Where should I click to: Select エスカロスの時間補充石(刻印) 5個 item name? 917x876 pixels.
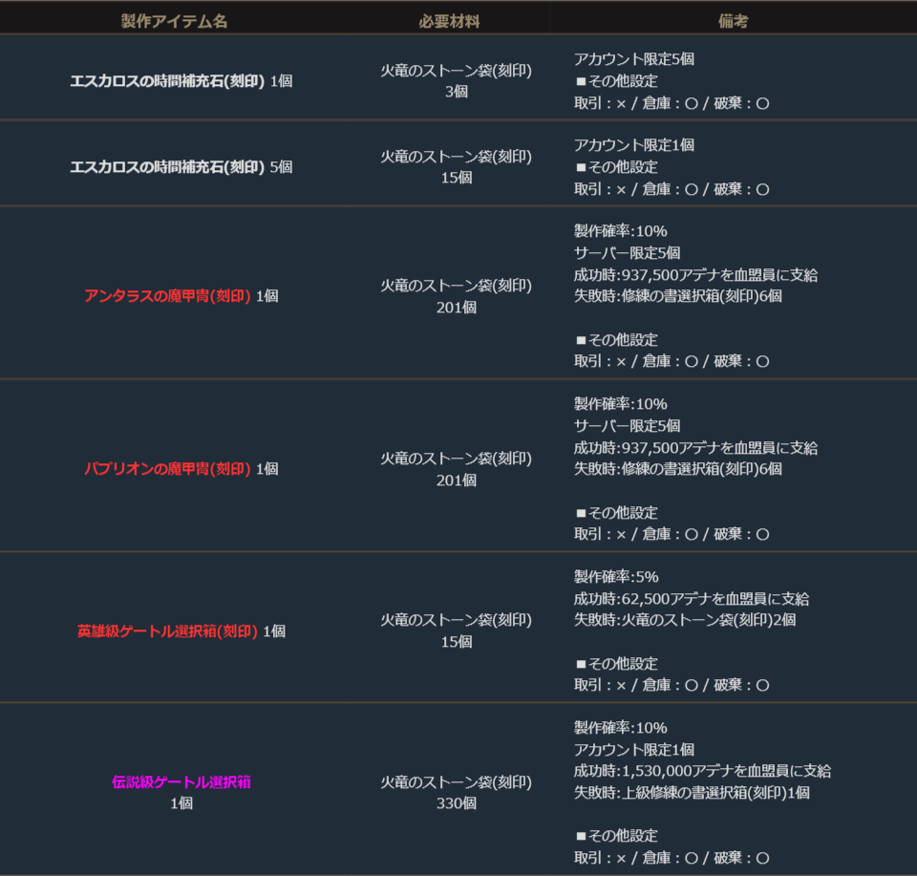coord(181,167)
